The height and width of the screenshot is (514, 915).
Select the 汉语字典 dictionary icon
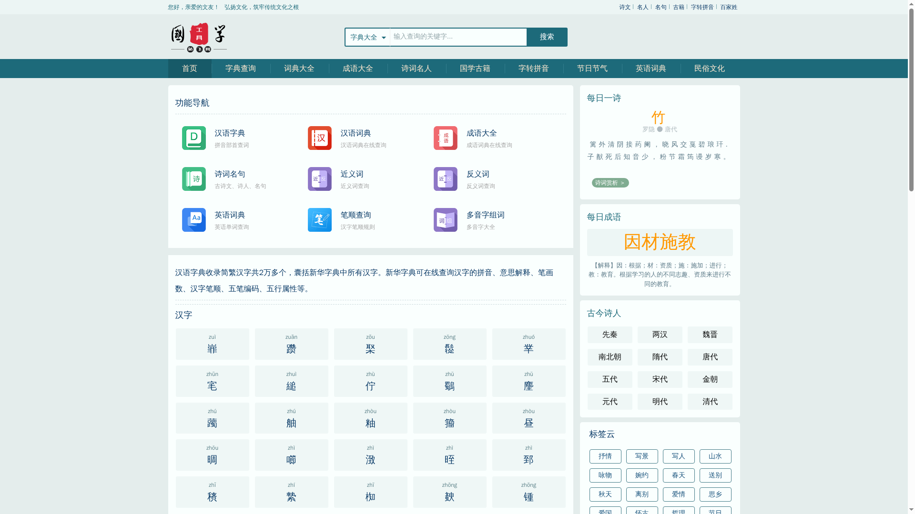coord(193,138)
